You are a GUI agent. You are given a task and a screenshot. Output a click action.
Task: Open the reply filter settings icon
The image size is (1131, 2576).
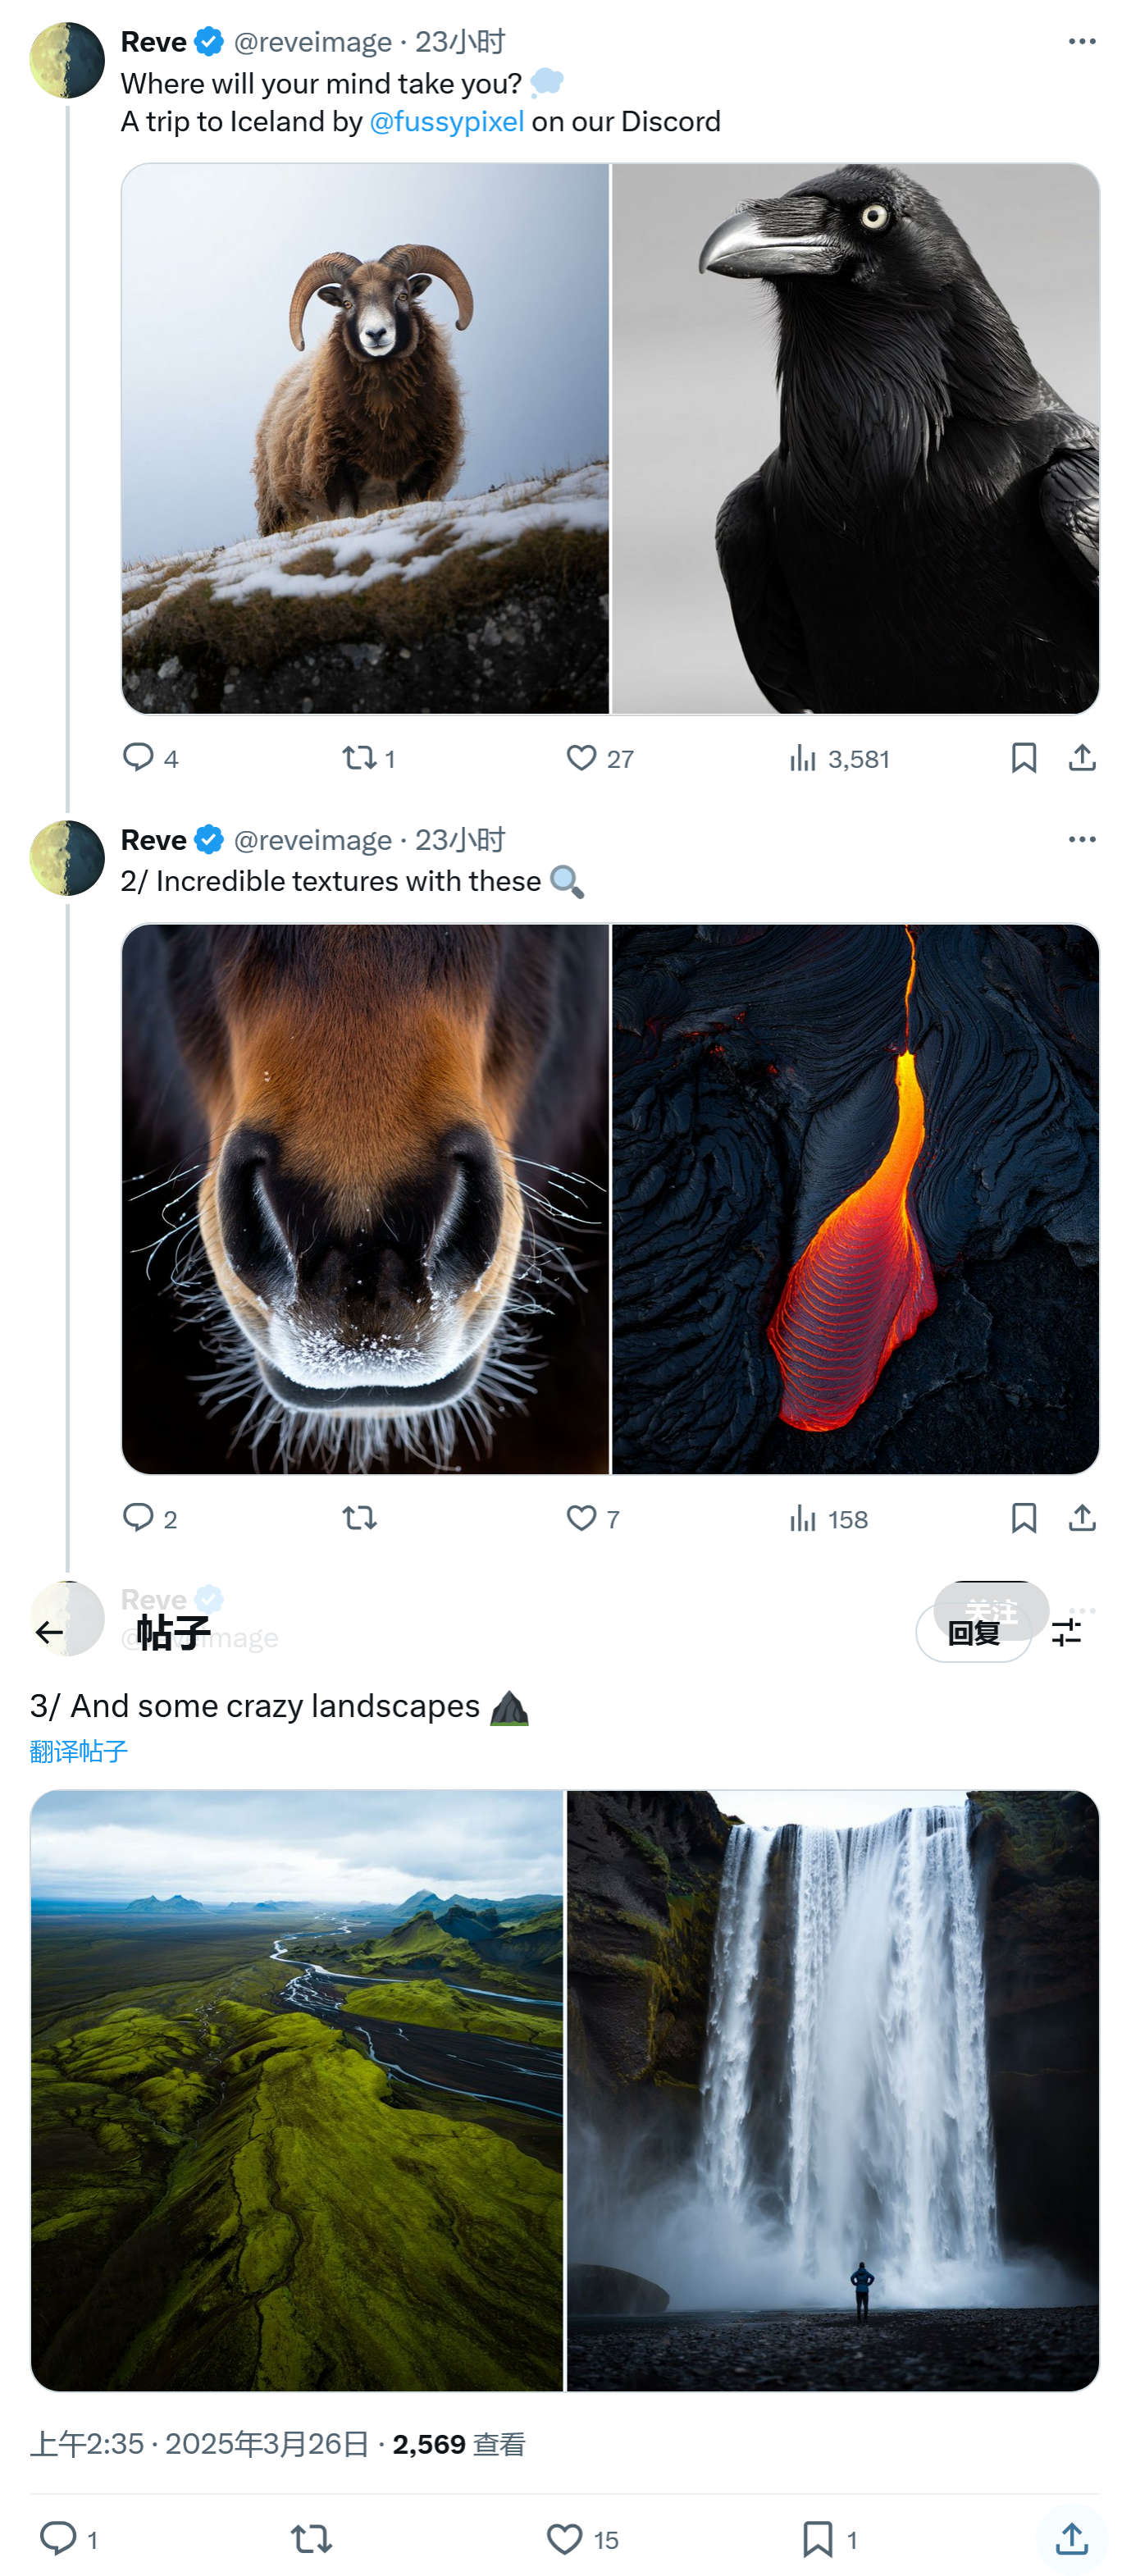(1066, 1632)
